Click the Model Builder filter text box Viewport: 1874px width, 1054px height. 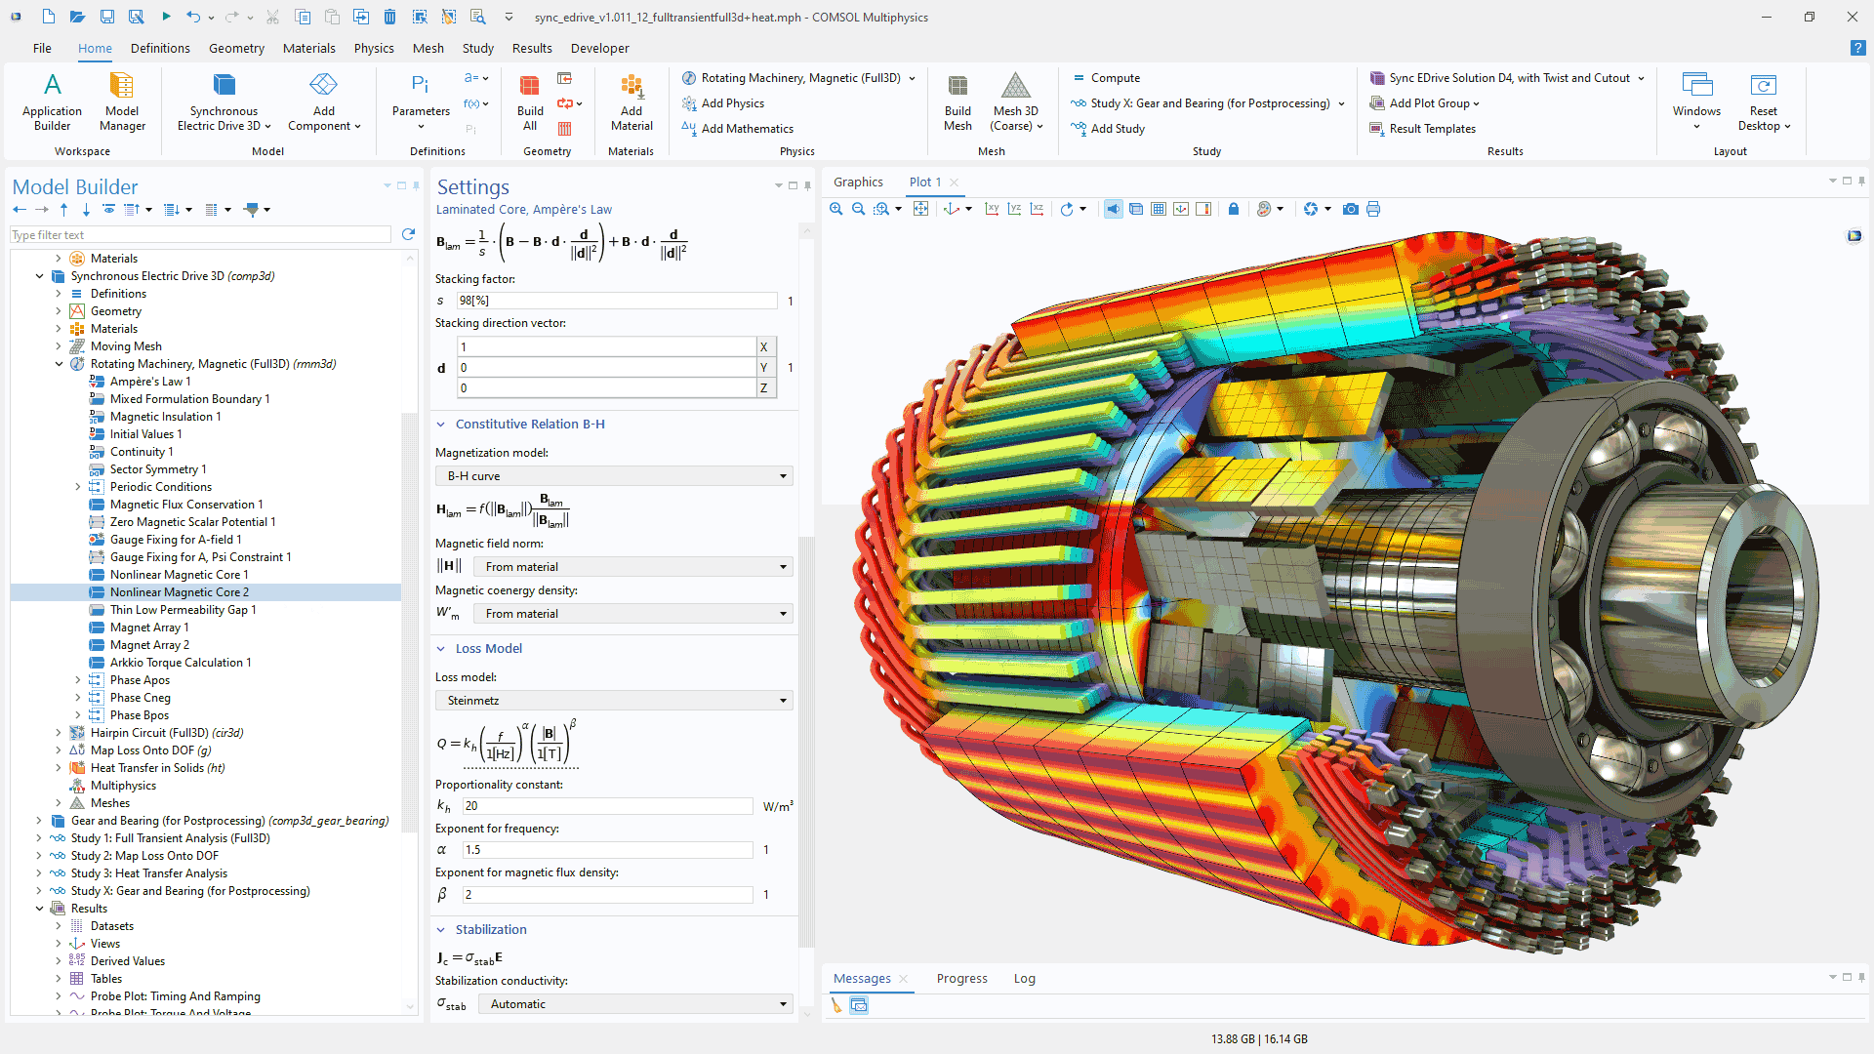[x=200, y=235]
